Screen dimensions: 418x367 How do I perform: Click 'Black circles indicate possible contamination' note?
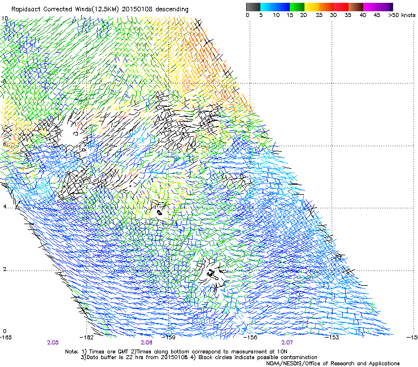258,357
